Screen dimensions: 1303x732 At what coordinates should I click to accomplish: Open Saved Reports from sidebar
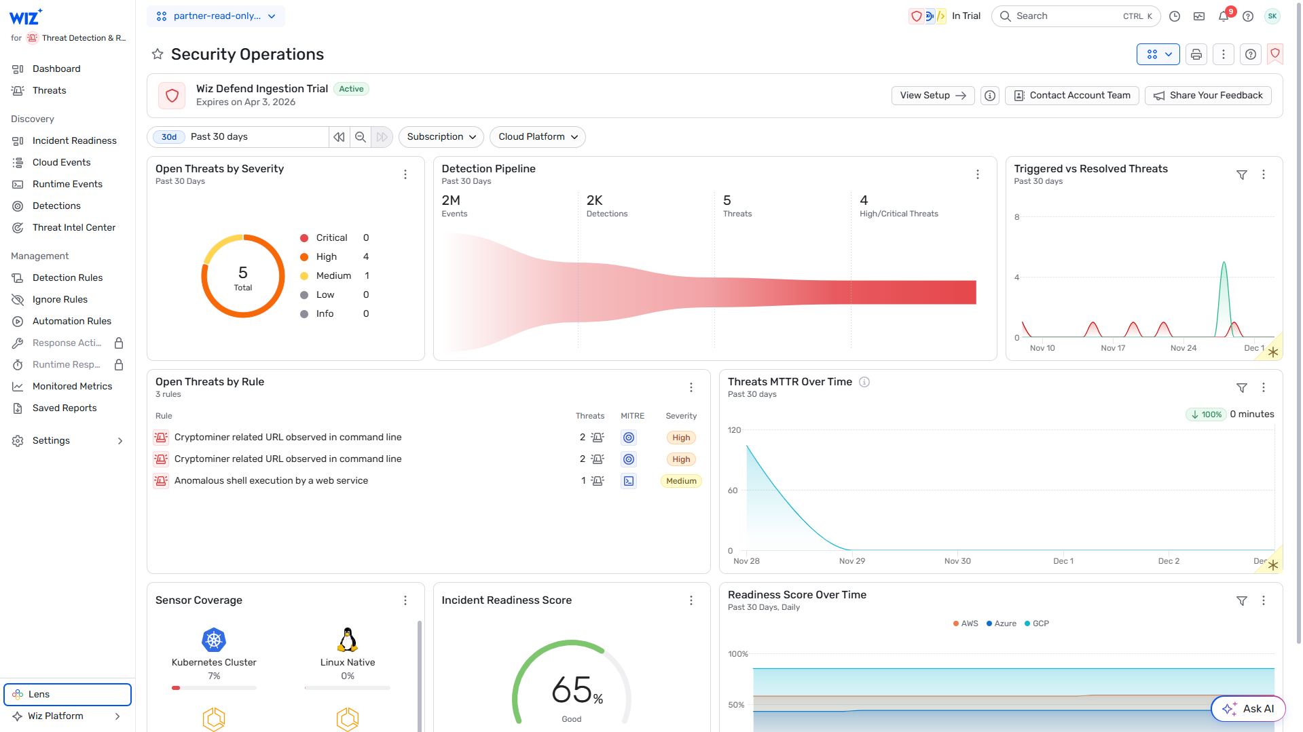[x=65, y=408]
